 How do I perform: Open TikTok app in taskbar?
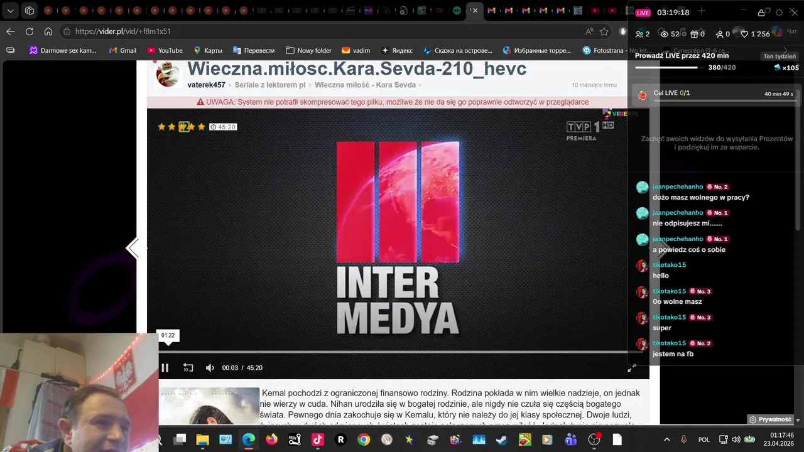318,439
